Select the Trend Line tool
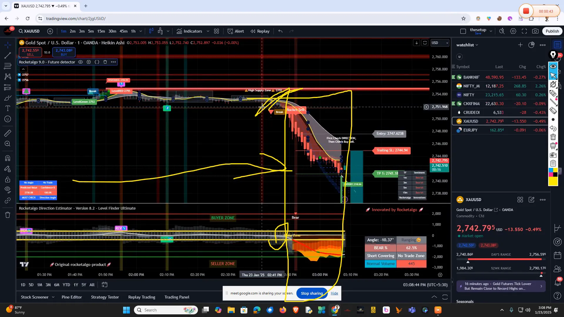 pos(8,56)
